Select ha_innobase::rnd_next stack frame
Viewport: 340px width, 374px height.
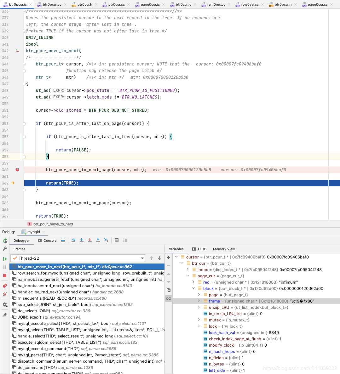87,286
